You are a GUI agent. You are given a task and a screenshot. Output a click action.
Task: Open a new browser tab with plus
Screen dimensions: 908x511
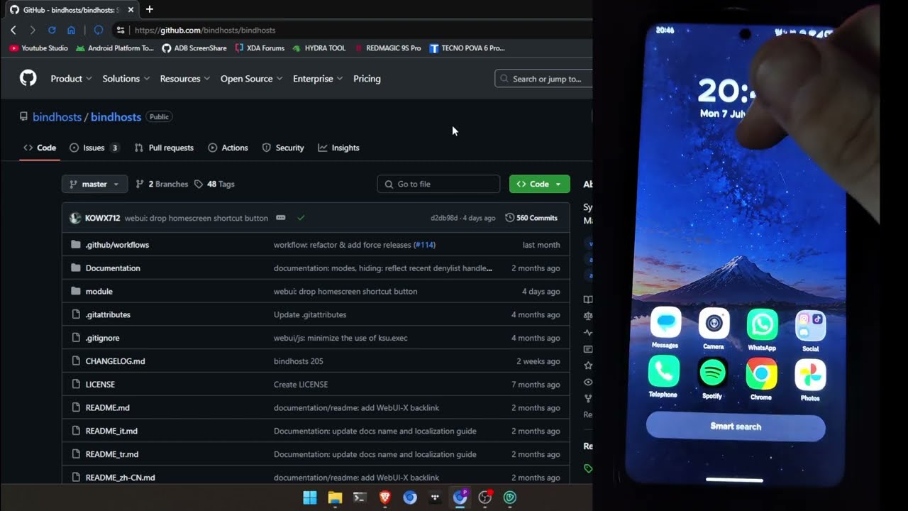[149, 9]
